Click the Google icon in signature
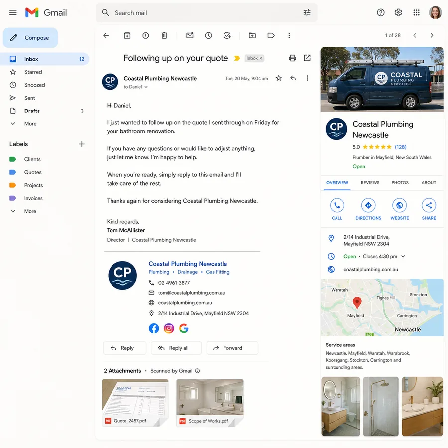This screenshot has width=448, height=448. [184, 328]
